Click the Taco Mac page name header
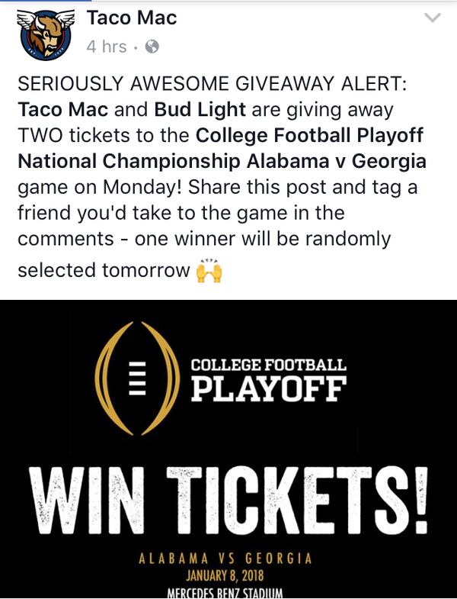 coord(132,18)
